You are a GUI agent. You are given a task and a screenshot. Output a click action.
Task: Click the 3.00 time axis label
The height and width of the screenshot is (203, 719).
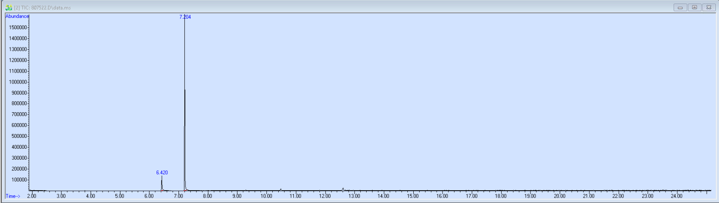[61, 196]
